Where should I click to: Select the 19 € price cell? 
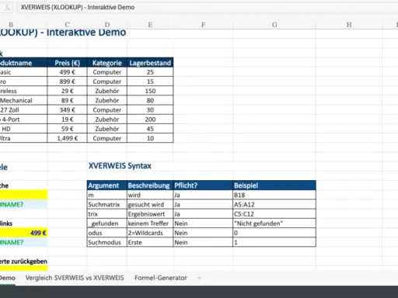pos(67,120)
